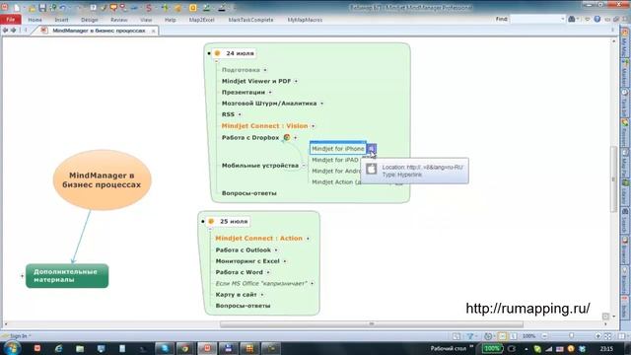Click the blue Help question mark icon
Image resolution: width=631 pixels, height=355 pixels.
597,19
